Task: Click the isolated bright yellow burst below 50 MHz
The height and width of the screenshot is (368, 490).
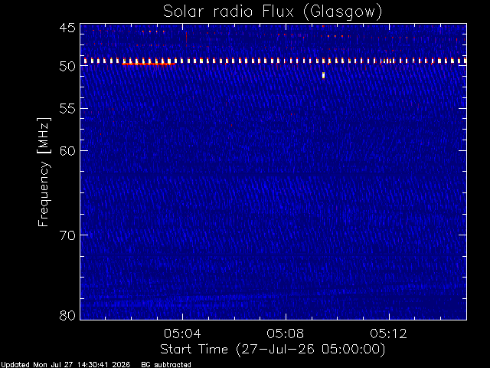Action: pos(323,75)
